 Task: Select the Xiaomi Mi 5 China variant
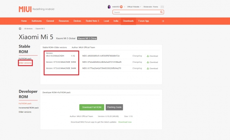coord(87,38)
